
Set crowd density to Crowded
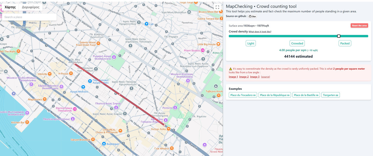(x=297, y=43)
